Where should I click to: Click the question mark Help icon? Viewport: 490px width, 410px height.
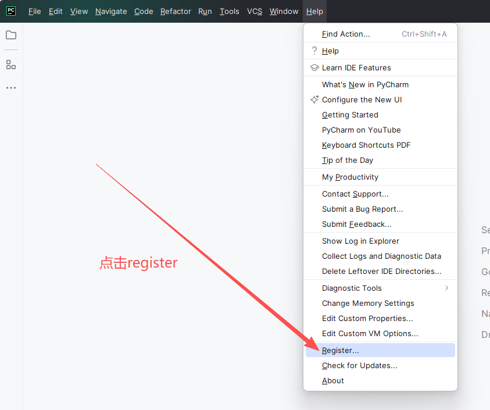click(314, 51)
